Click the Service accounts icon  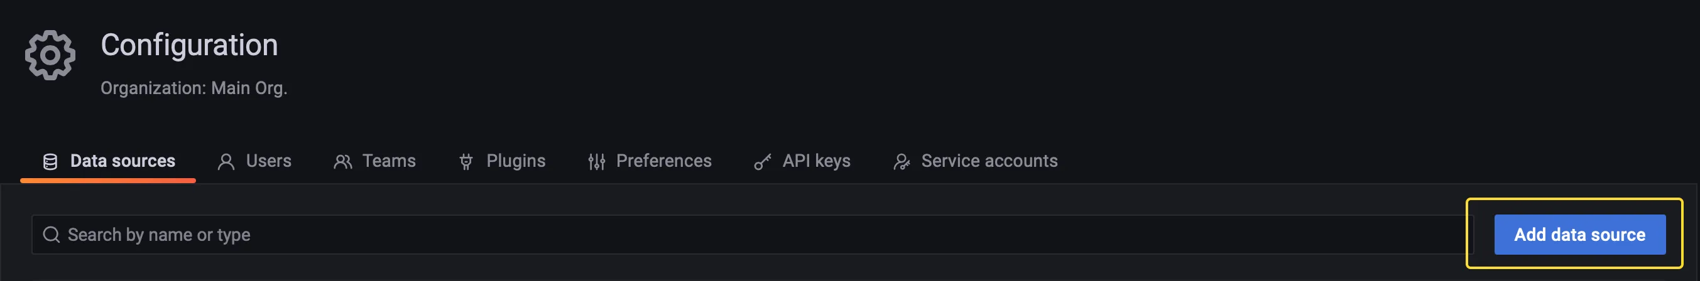click(902, 162)
